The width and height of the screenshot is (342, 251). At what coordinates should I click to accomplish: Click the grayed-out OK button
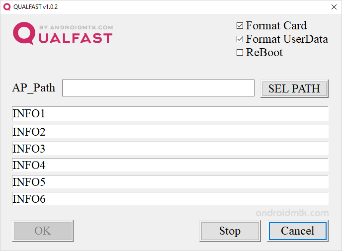click(x=43, y=231)
